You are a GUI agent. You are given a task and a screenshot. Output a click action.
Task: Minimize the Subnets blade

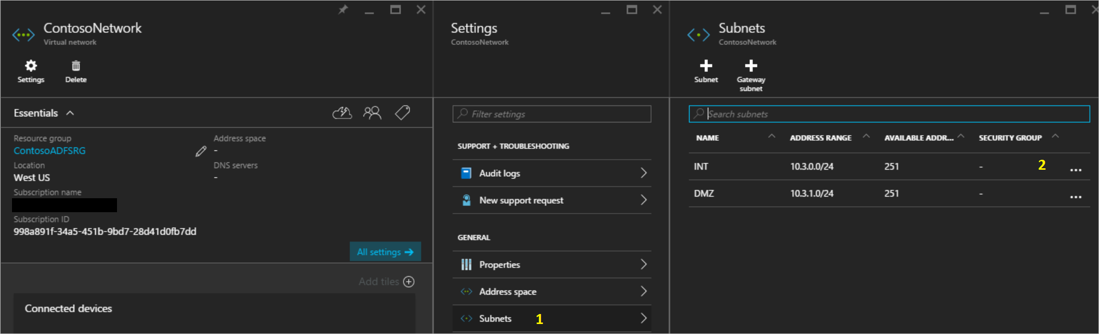tap(1044, 12)
